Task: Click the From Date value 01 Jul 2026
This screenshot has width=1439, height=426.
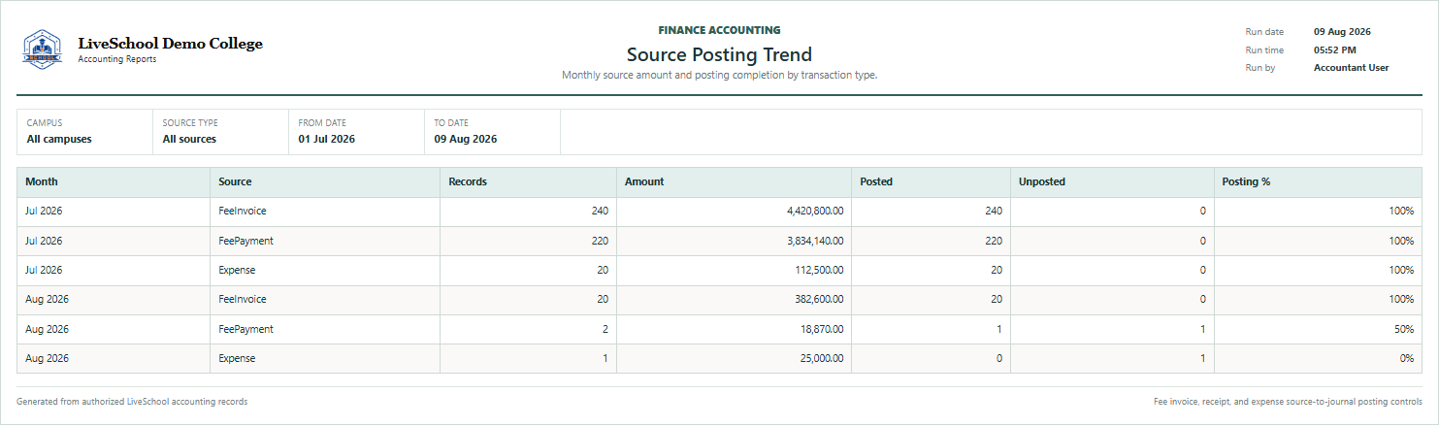Action: pos(326,139)
